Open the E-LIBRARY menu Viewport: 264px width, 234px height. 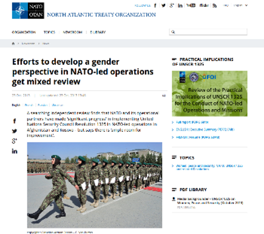(98, 32)
